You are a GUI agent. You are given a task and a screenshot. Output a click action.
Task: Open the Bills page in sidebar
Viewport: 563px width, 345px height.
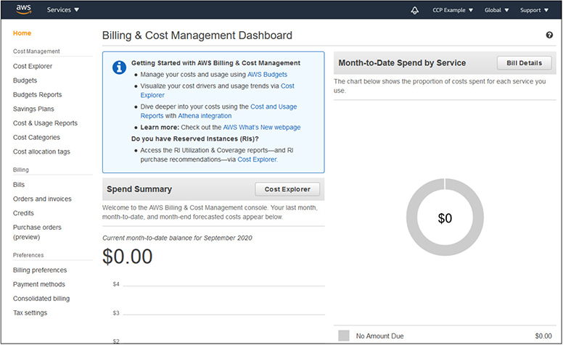coord(19,185)
